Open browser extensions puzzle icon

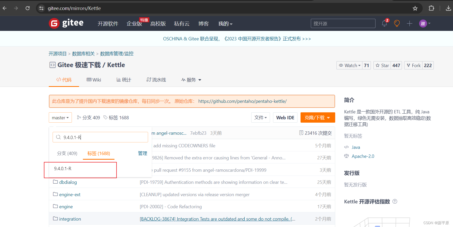click(x=431, y=8)
